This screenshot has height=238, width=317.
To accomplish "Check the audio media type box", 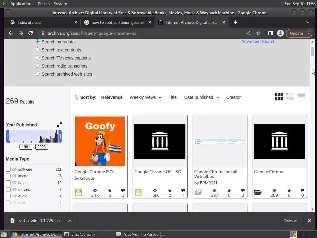I will coord(8,196).
